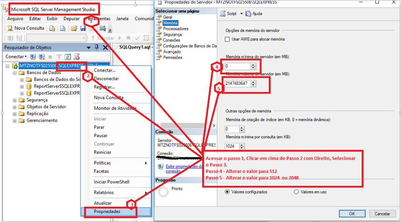Open the available databases combo box

click(56, 38)
